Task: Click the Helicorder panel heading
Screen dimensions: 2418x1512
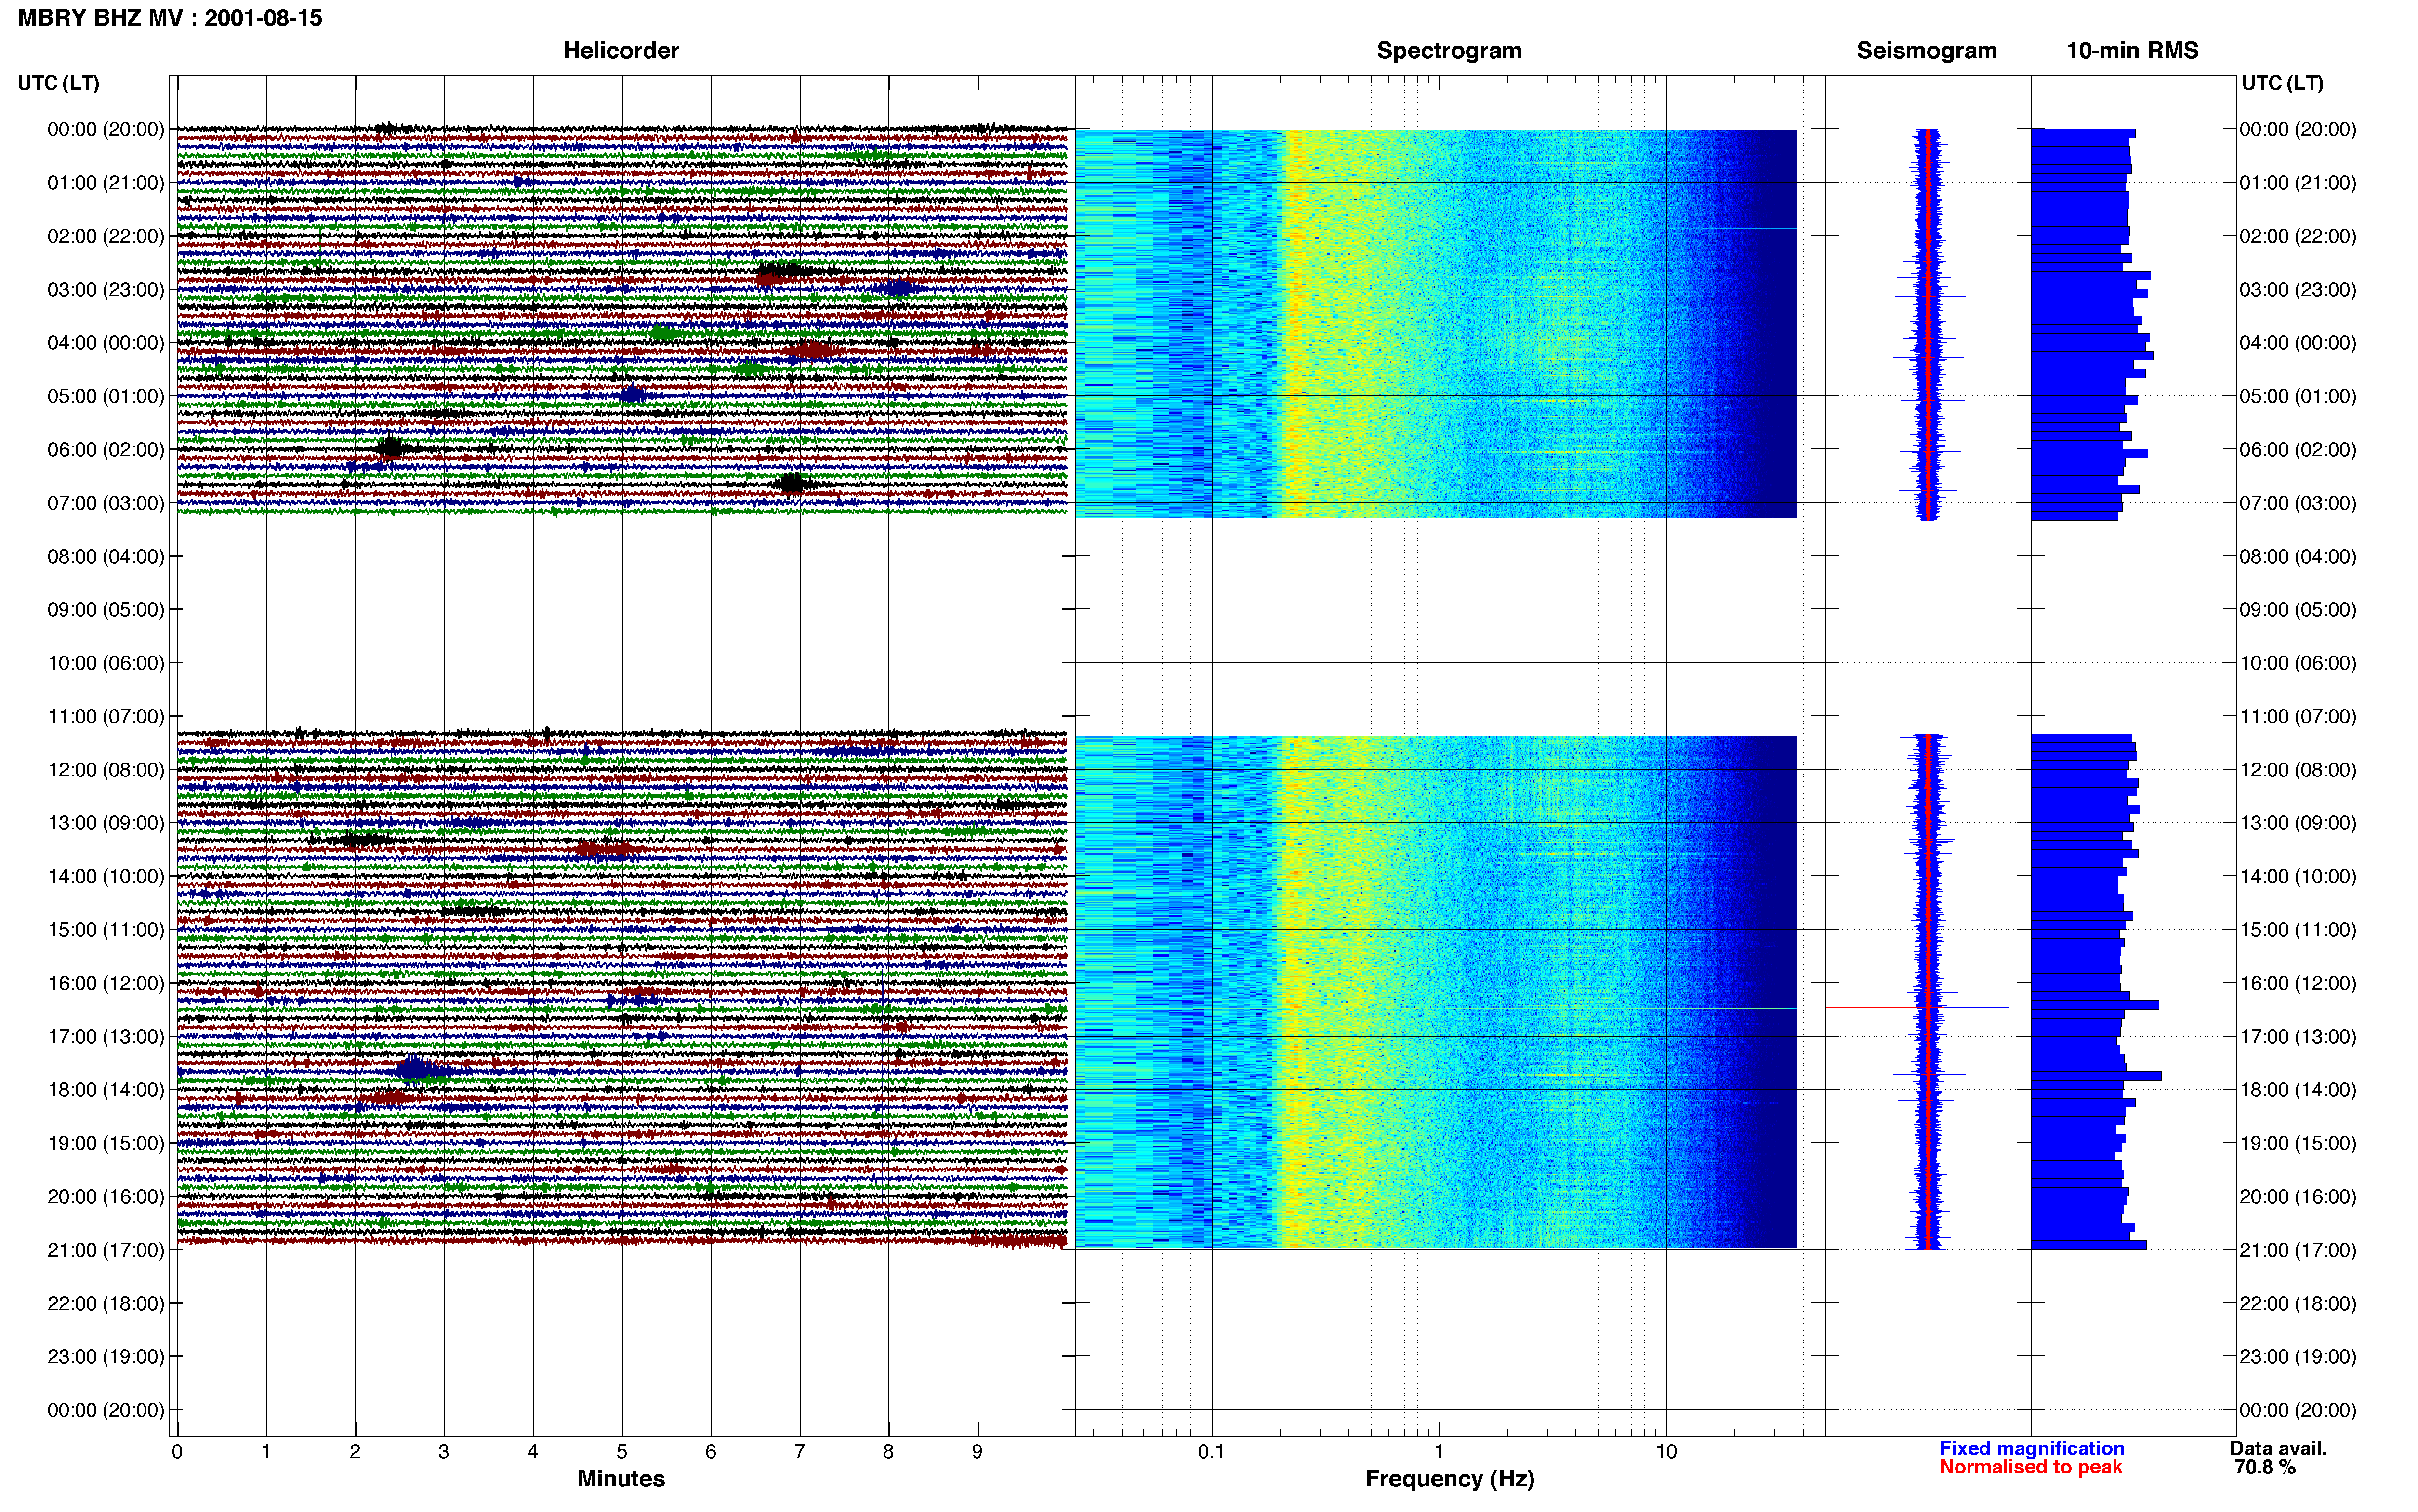Action: coord(621,50)
